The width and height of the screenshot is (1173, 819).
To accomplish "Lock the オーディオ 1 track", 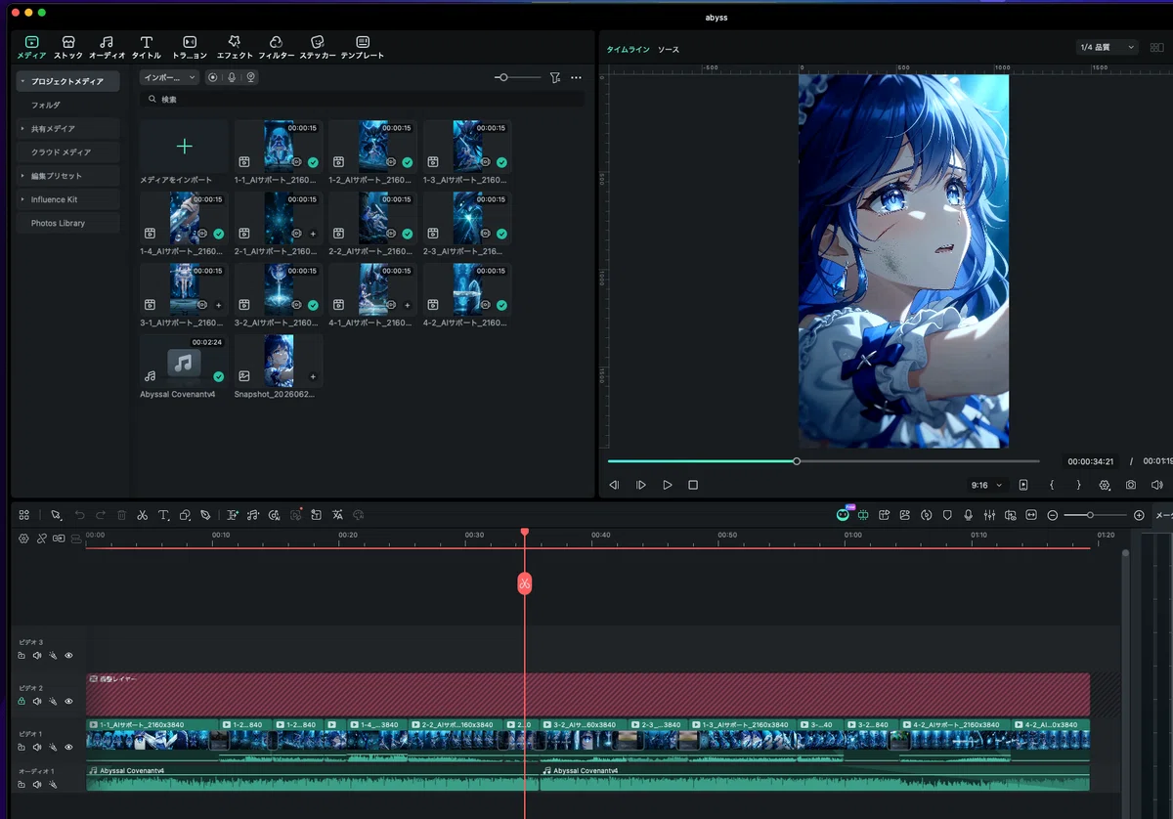I will coord(22,784).
